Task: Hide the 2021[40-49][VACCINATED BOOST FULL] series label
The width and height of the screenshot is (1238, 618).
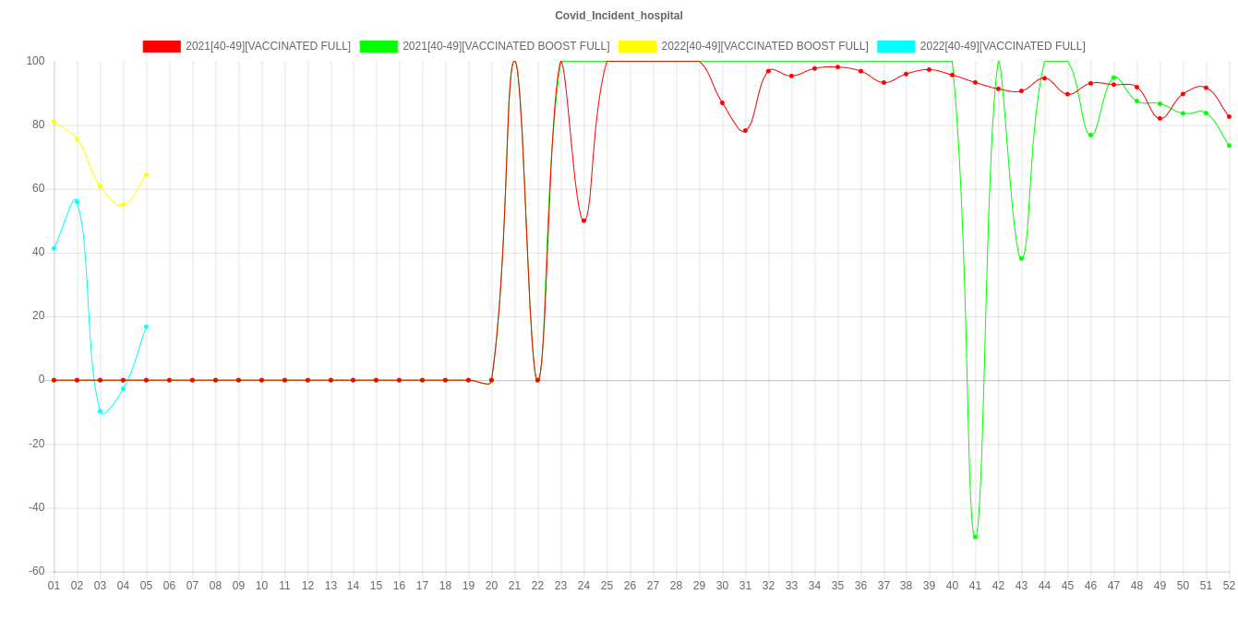Action: coord(505,46)
